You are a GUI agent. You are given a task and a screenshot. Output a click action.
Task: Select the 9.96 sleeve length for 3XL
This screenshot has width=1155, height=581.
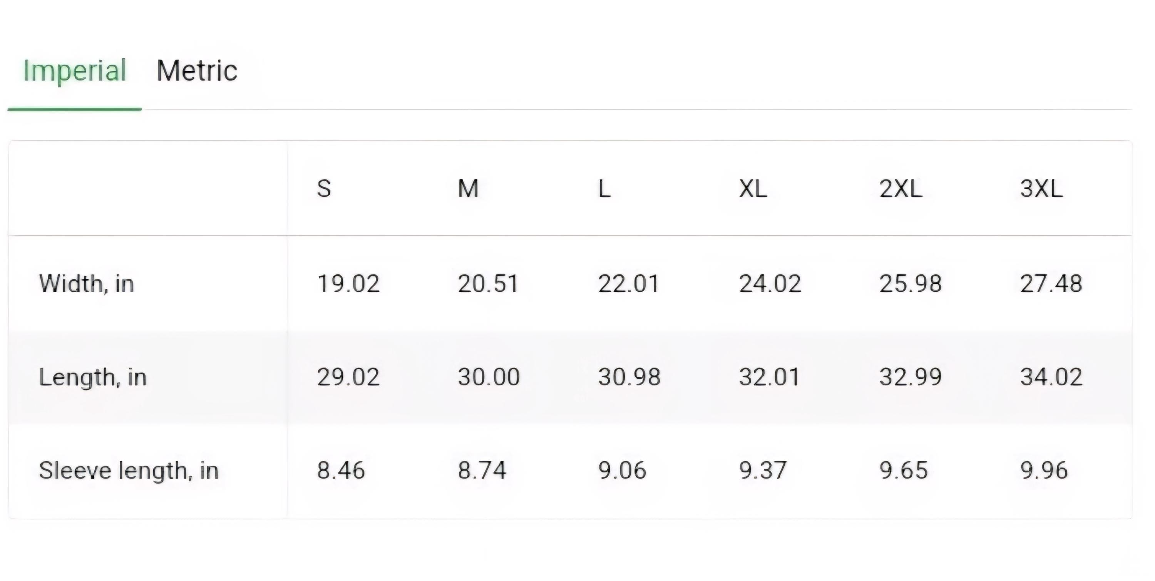coord(1044,470)
